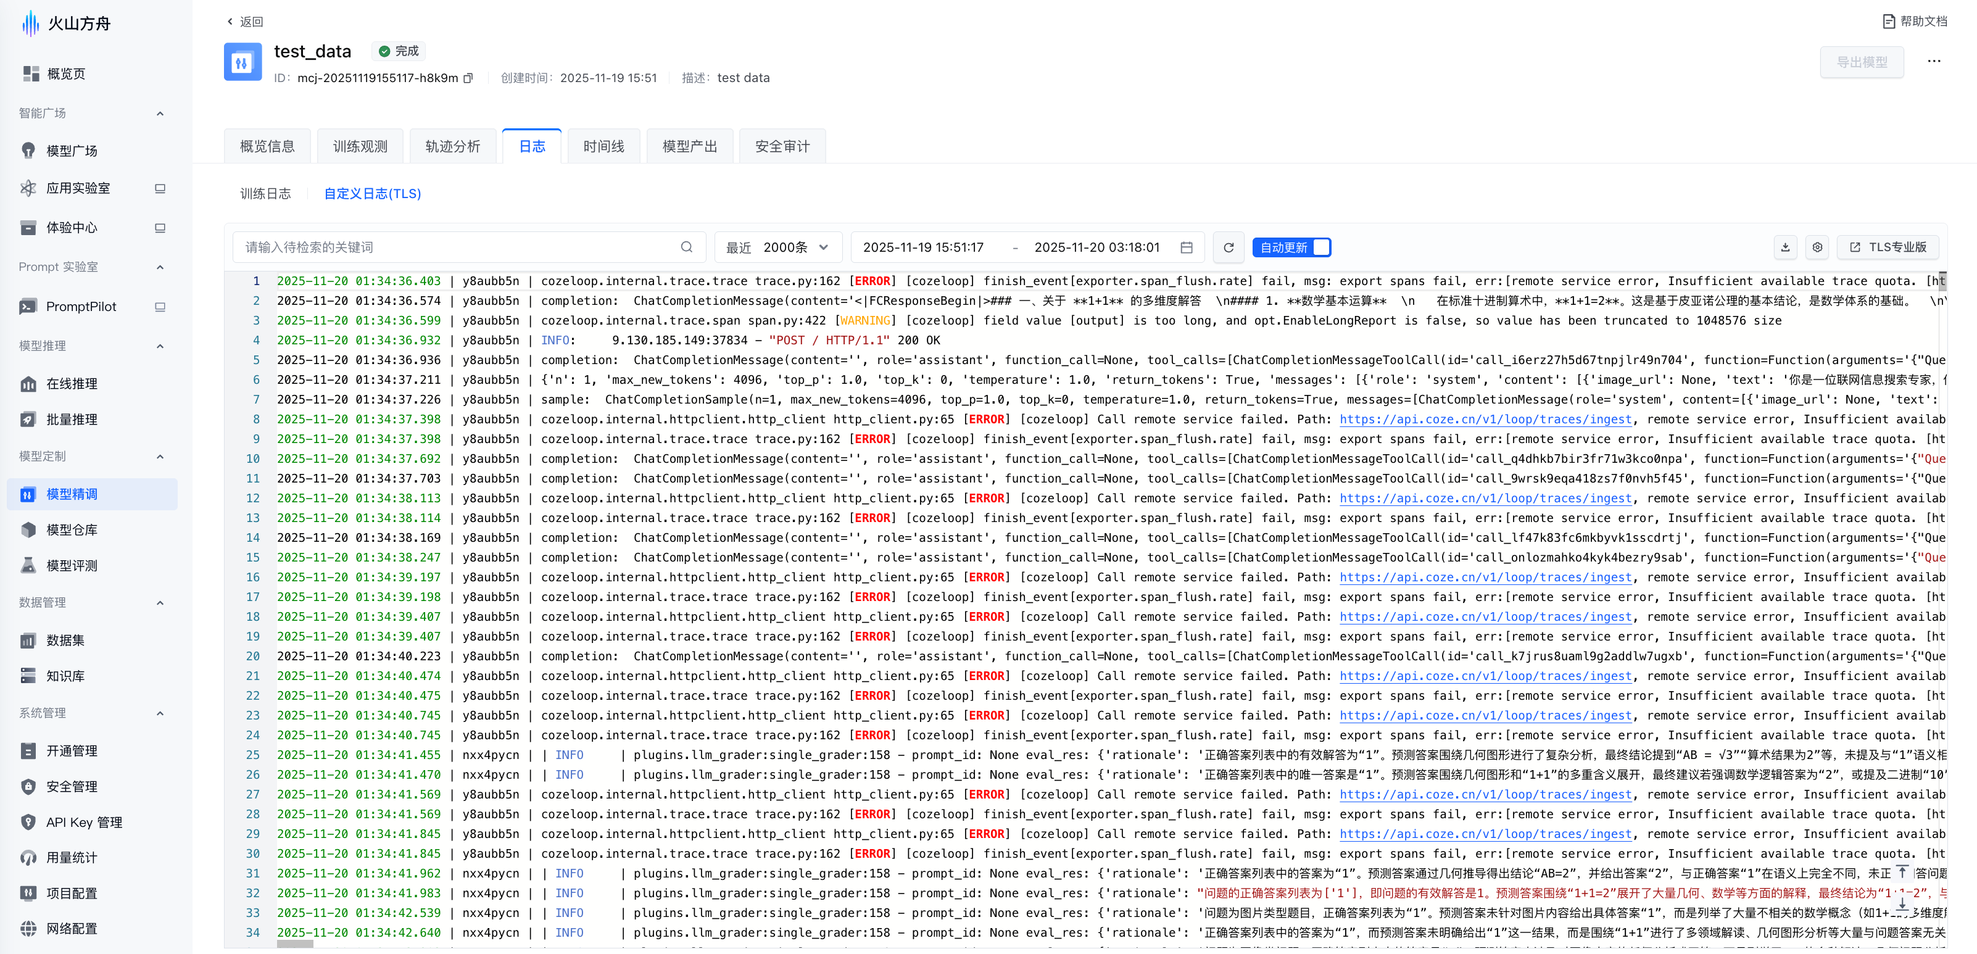The width and height of the screenshot is (1977, 954).
Task: Open log display settings gear icon
Action: click(x=1817, y=247)
